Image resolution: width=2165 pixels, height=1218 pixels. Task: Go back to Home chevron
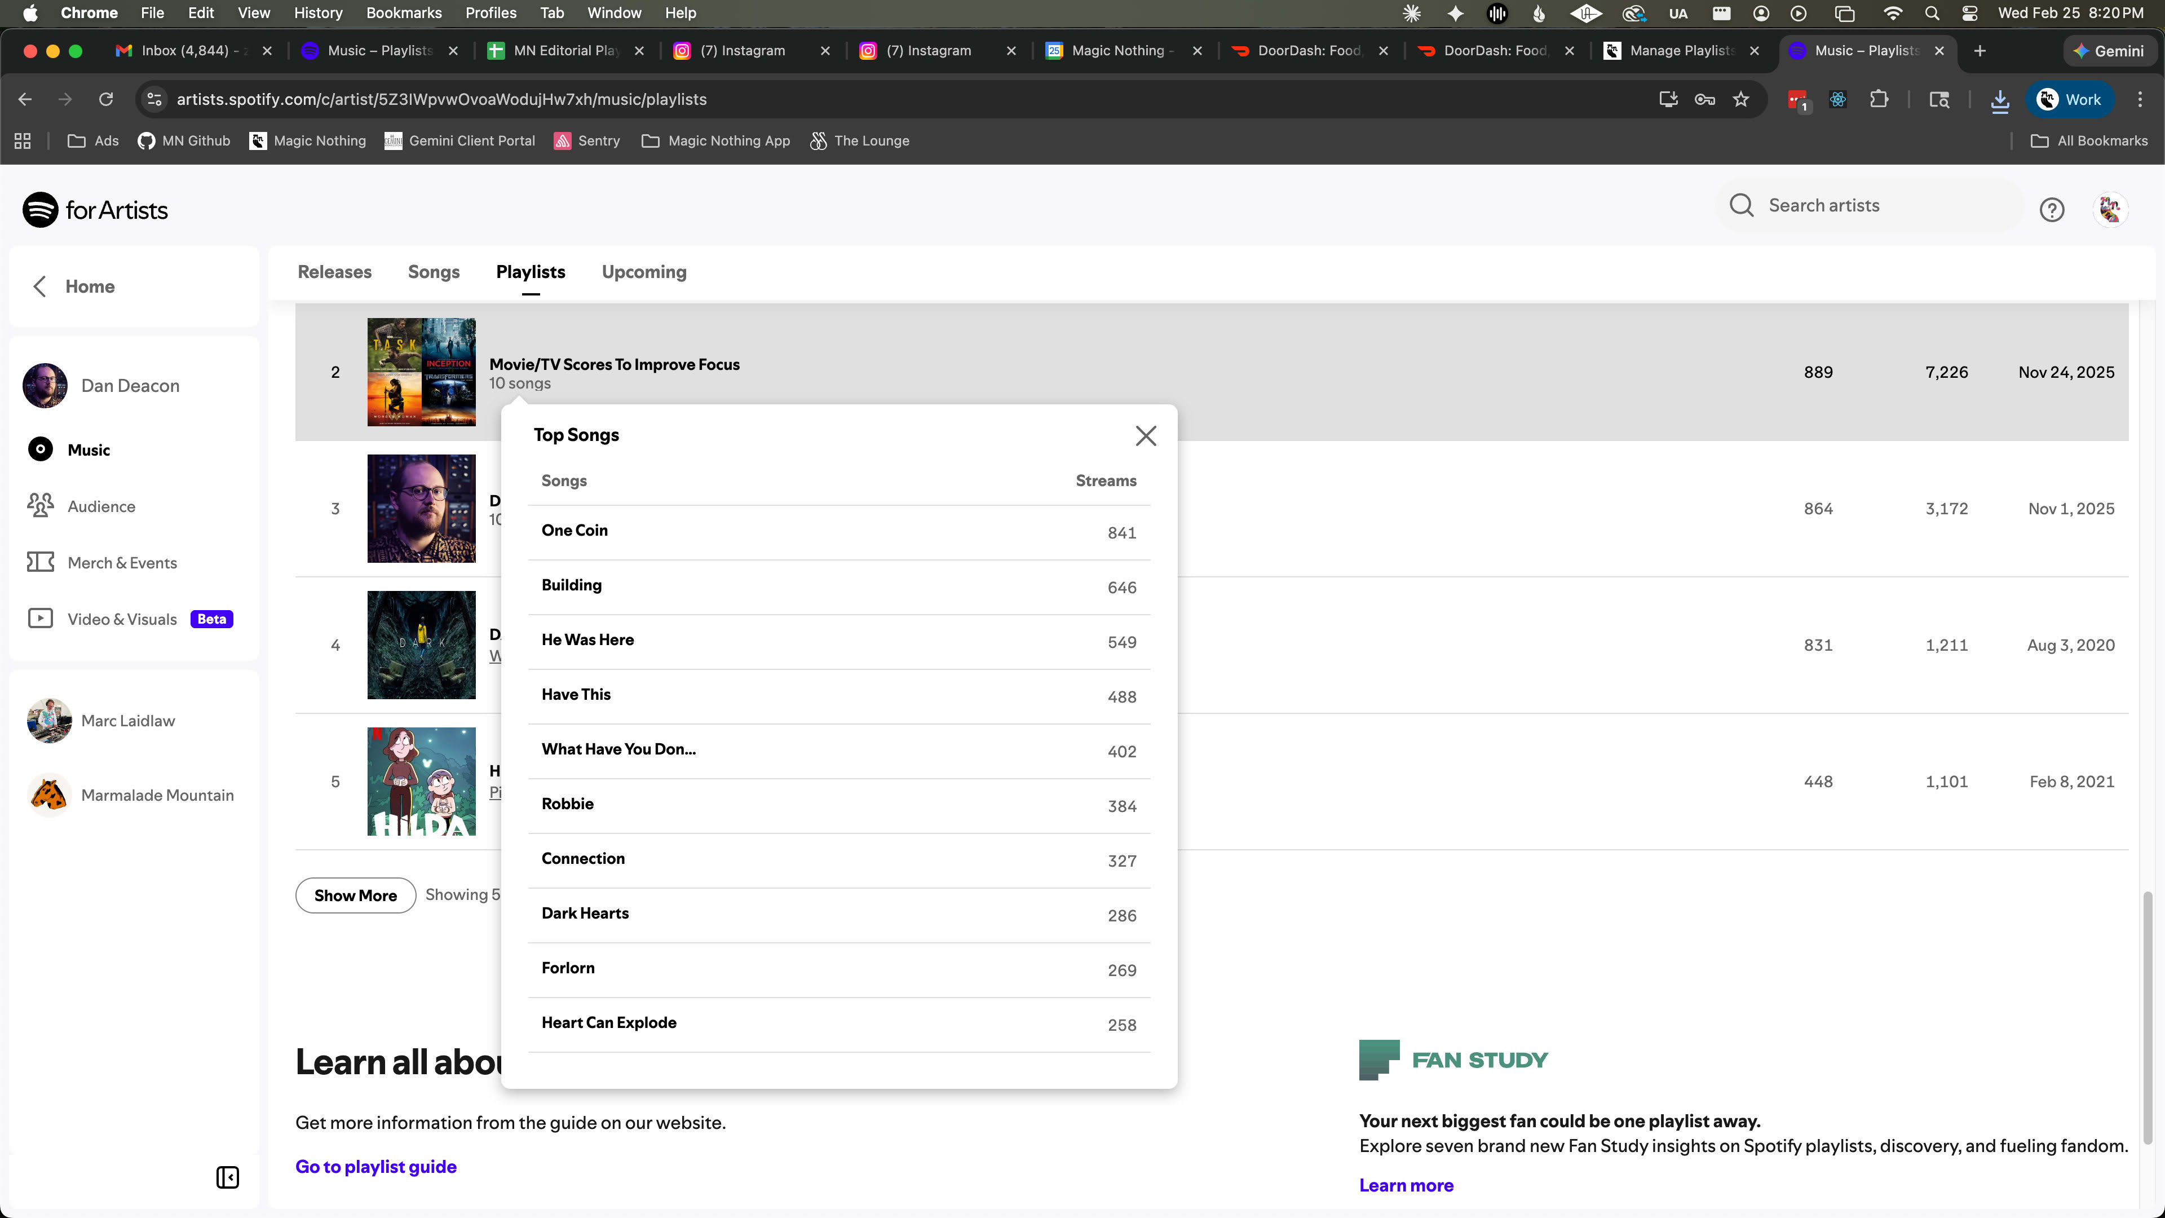click(x=39, y=286)
